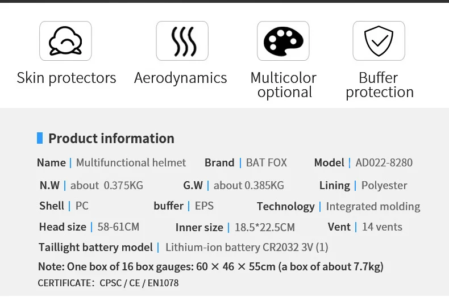Click the 14 vents value
This screenshot has height=301, width=449.
(382, 227)
